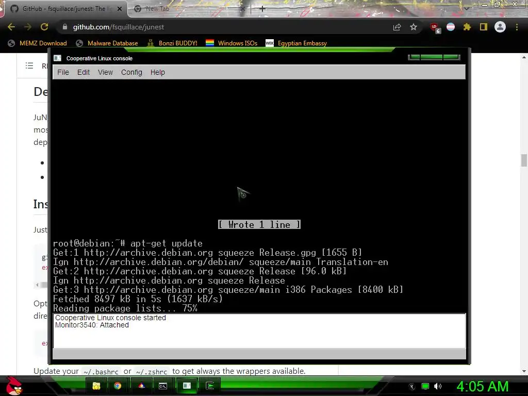Go forward in Chrome browser
Screen dimensions: 528x396
pyautogui.click(x=28, y=27)
